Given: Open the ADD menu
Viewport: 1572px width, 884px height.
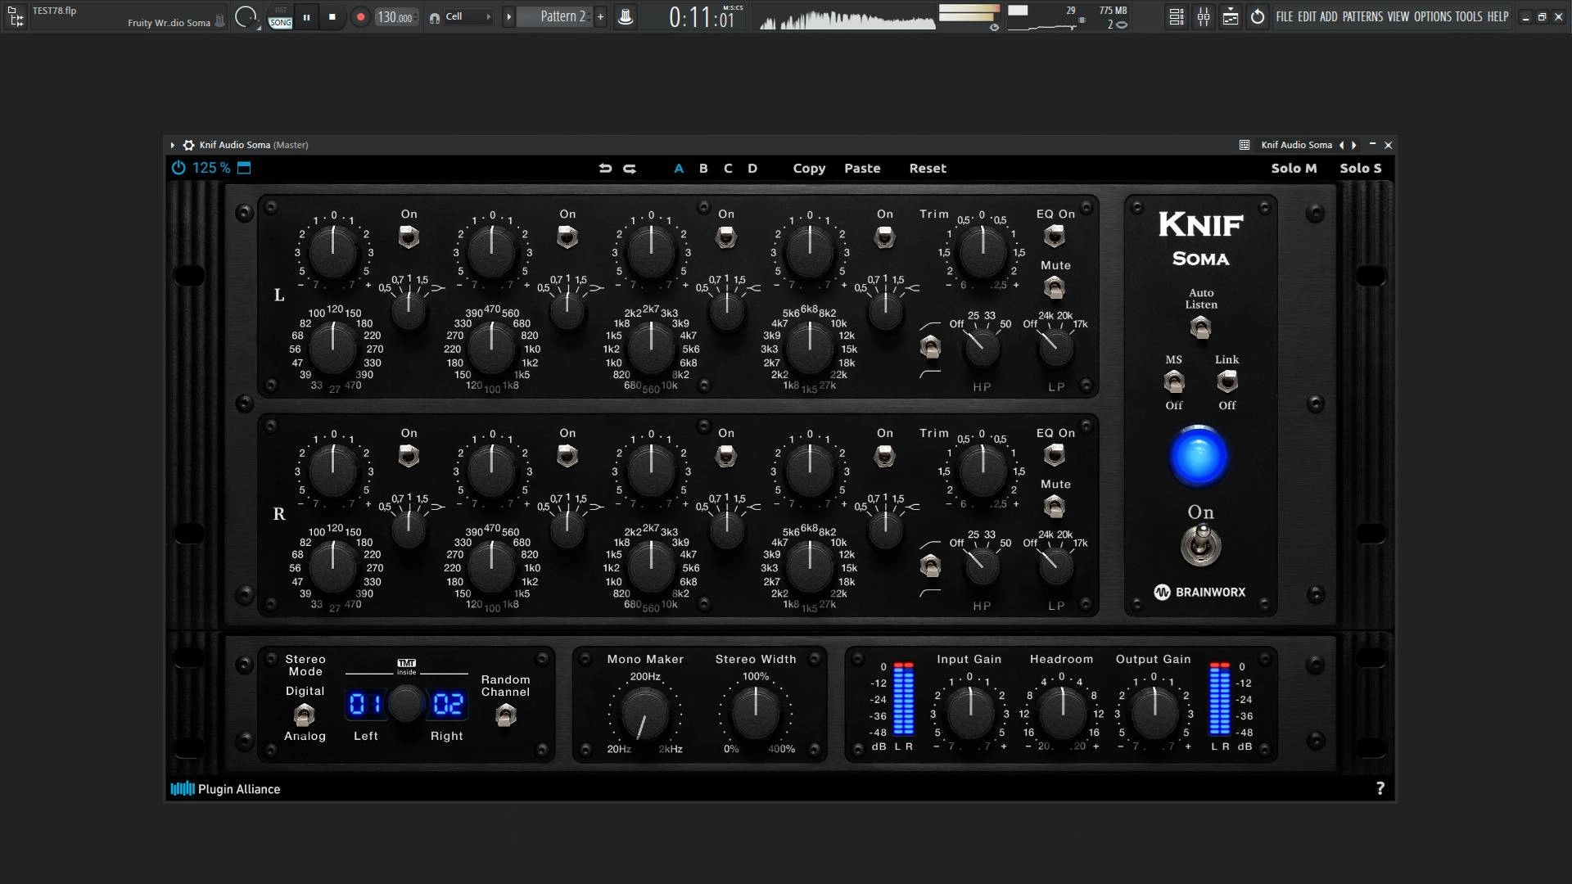Looking at the screenshot, I should pos(1328,16).
